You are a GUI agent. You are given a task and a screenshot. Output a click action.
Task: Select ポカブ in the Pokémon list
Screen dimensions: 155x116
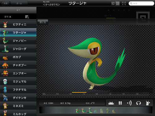point(18,57)
